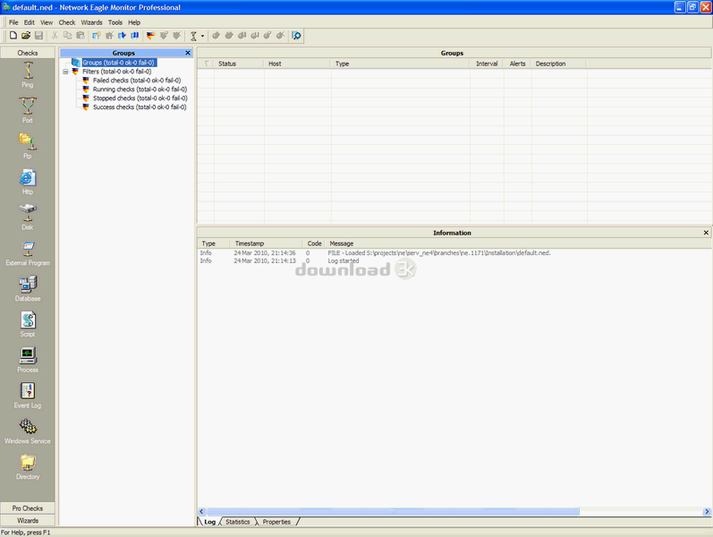The width and height of the screenshot is (713, 537).
Task: Collapse the Filters tree node
Action: [x=65, y=72]
